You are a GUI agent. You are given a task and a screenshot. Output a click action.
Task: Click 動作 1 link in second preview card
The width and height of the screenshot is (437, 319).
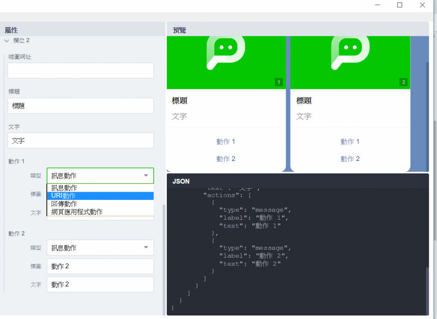coord(350,142)
